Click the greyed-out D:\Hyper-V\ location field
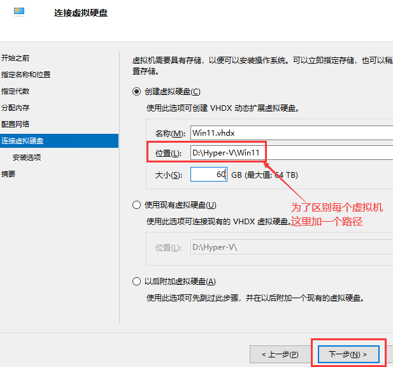The height and width of the screenshot is (367, 393). coord(290,247)
